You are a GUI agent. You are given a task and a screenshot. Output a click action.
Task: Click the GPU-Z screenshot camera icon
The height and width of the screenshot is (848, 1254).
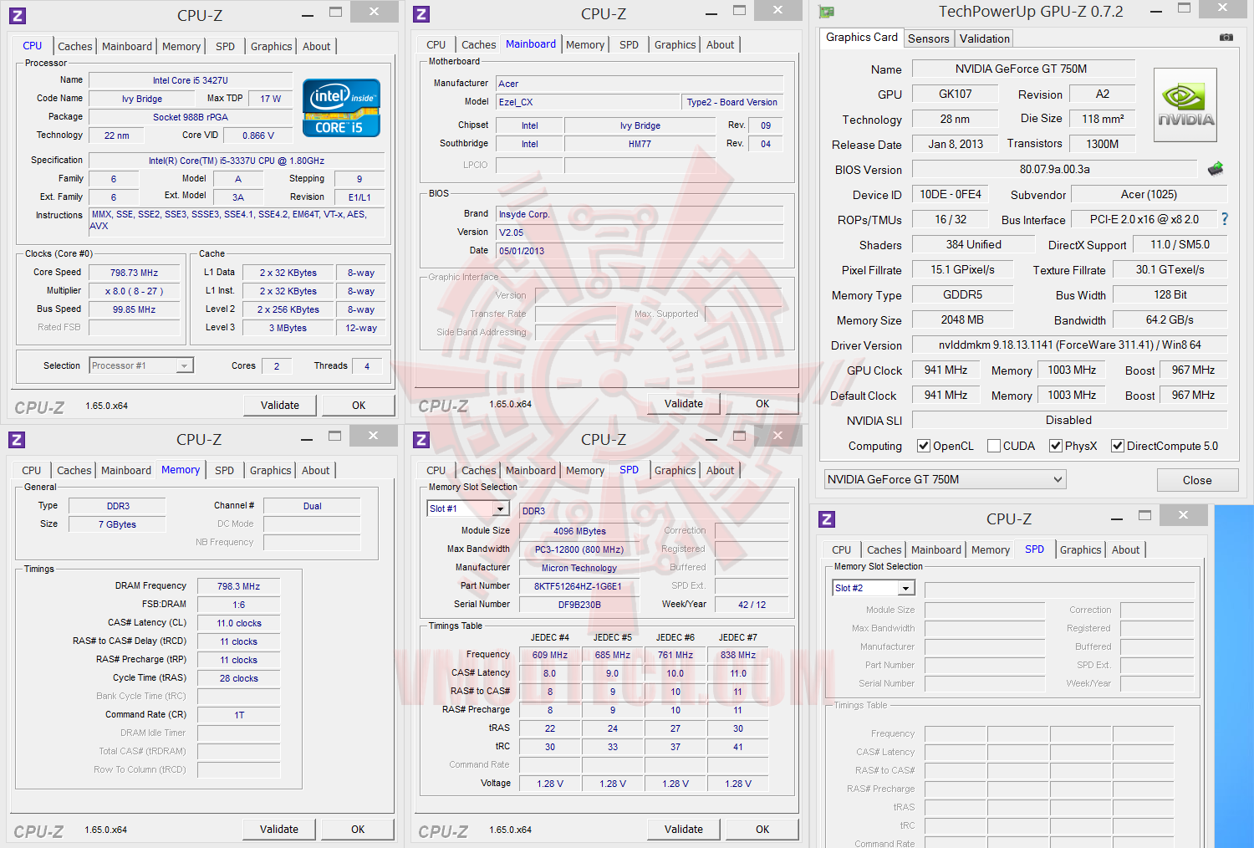click(x=1226, y=38)
